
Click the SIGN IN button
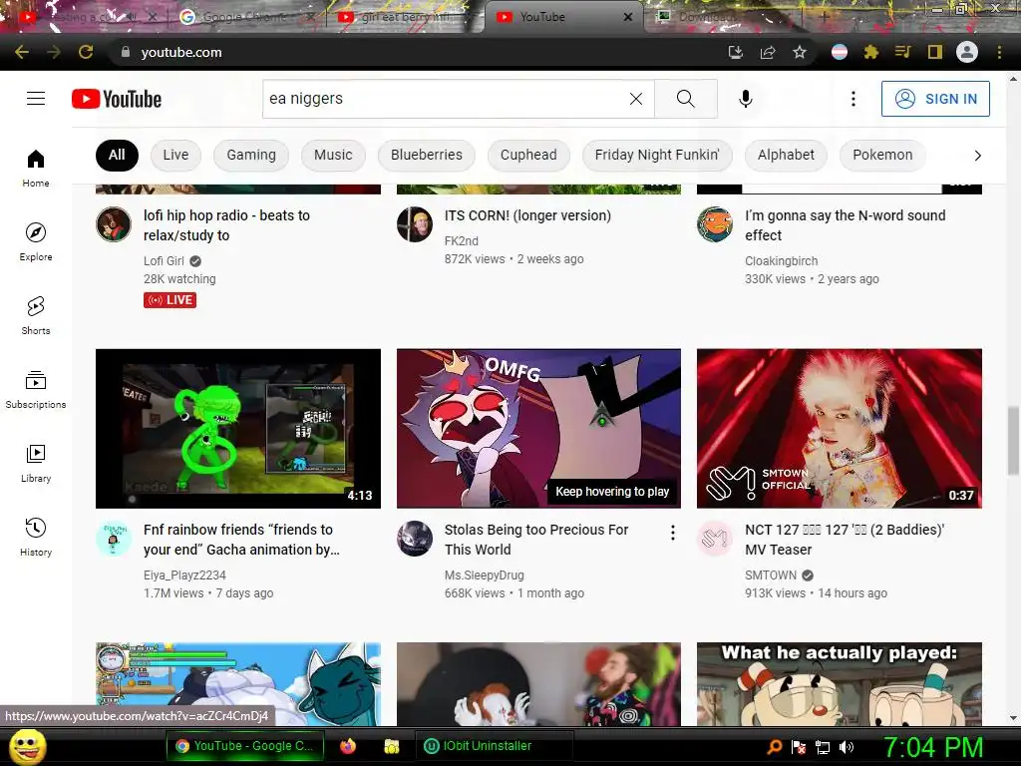[935, 99]
